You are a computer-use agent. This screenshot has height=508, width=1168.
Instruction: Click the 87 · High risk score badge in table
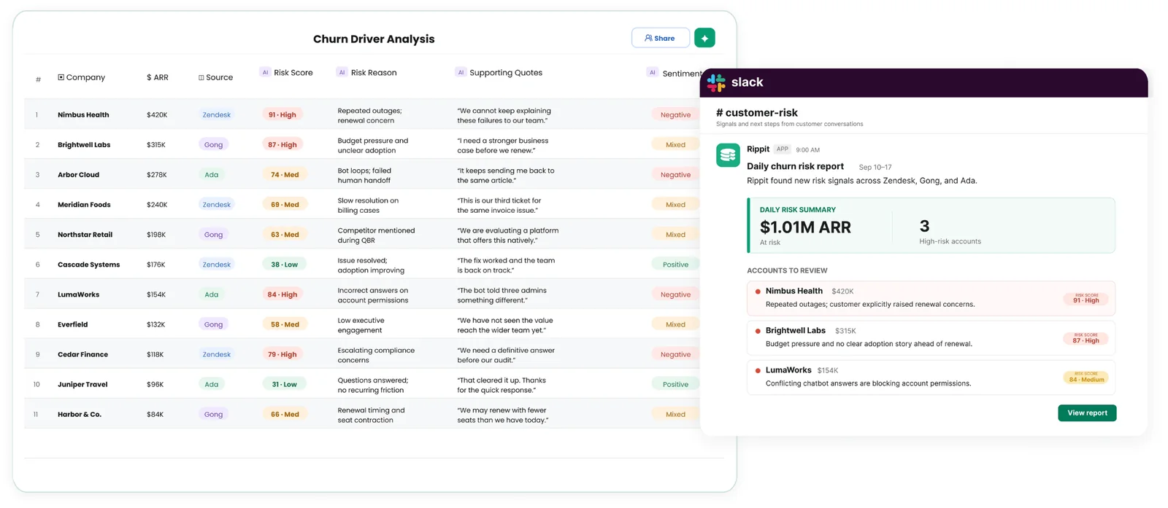tap(283, 144)
